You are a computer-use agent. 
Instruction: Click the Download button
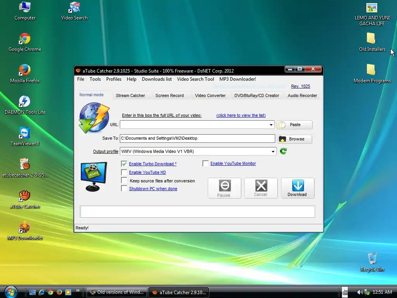297,188
